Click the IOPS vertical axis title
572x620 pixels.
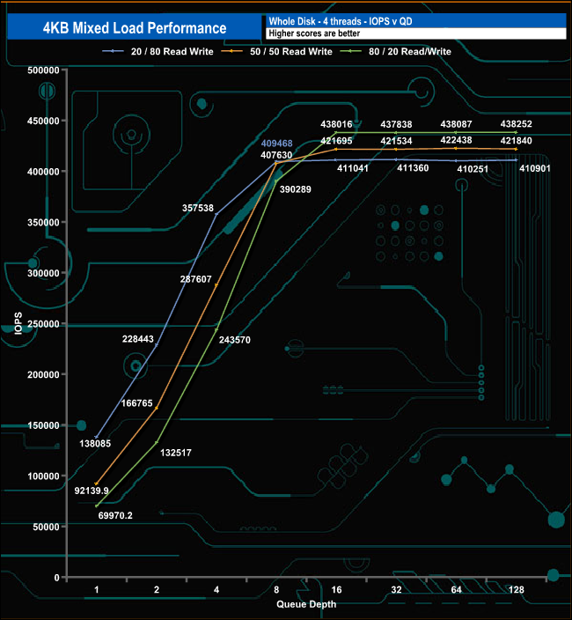18,323
